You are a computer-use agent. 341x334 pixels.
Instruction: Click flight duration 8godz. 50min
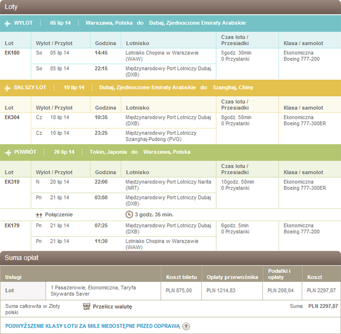pyautogui.click(x=236, y=117)
